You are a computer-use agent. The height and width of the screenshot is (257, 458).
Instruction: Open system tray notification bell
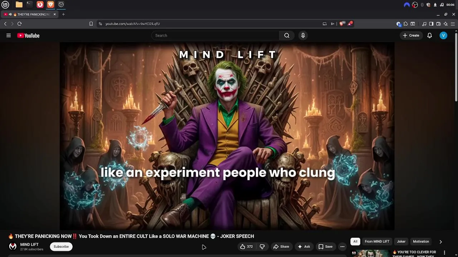pyautogui.click(x=435, y=5)
